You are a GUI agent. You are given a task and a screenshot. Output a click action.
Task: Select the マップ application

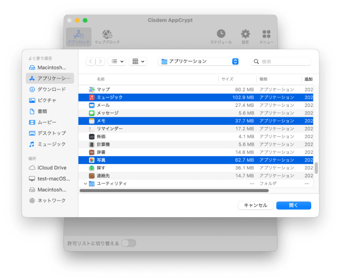tap(103, 89)
